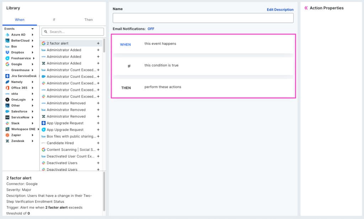Switch to the Then tab
Screen dimensions: 364x219
[89, 20]
